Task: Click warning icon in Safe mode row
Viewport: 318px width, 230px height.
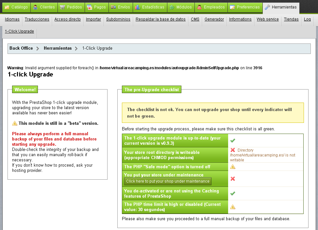Action: (233, 167)
